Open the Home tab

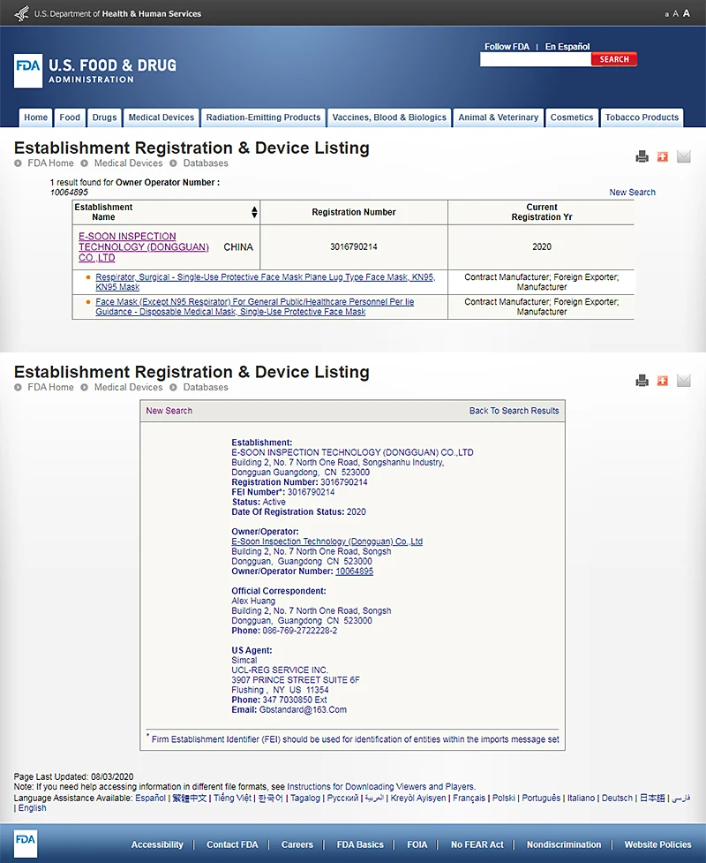[x=35, y=117]
